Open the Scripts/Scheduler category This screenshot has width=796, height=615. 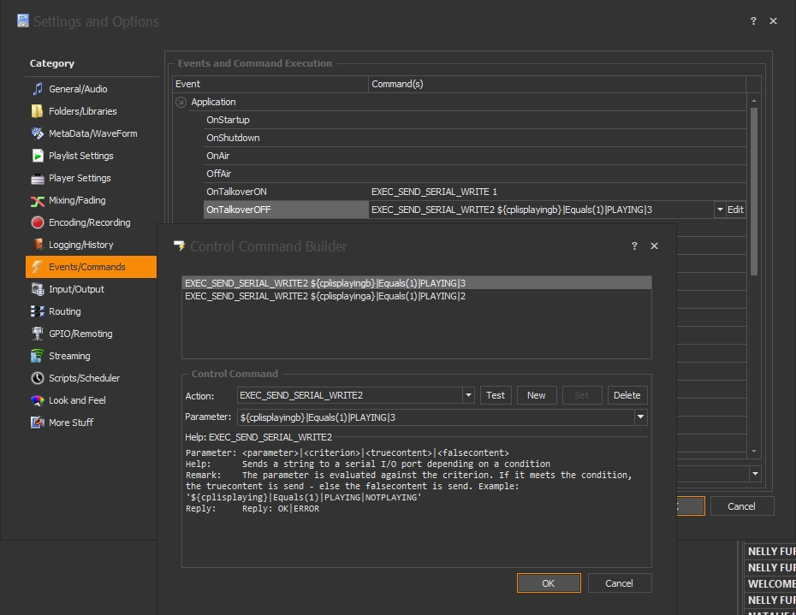tap(91, 378)
